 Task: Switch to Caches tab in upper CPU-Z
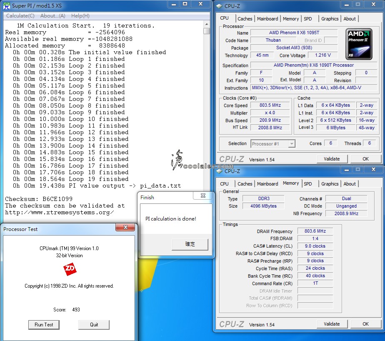click(245, 19)
